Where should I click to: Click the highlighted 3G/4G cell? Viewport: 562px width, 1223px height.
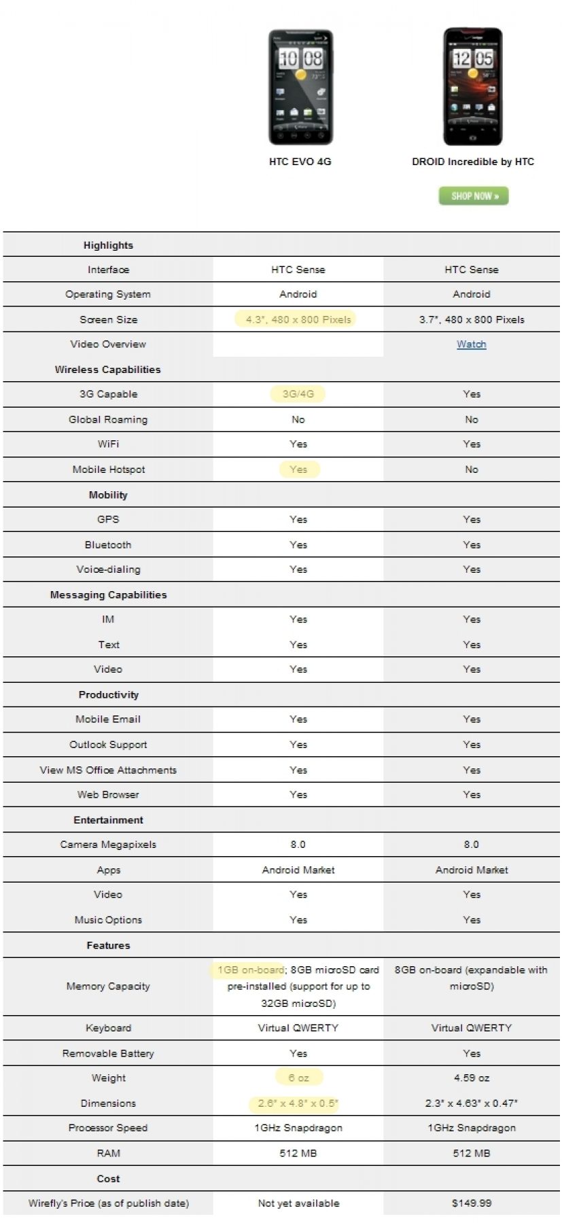click(x=298, y=394)
